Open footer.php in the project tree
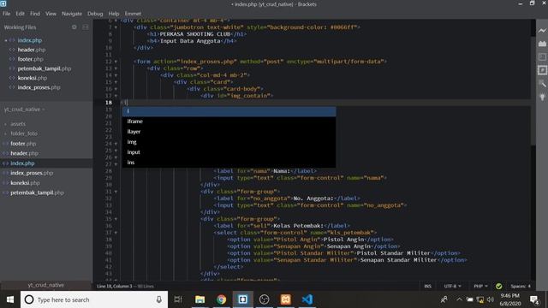Viewport: 548px width, 308px height. coord(23,144)
